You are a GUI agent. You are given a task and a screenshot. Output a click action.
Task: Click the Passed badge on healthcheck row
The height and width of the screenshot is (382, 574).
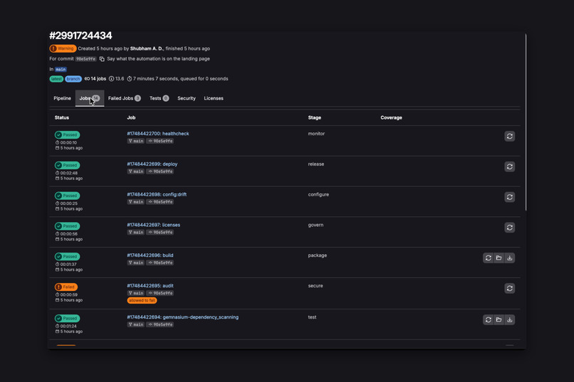(x=68, y=135)
